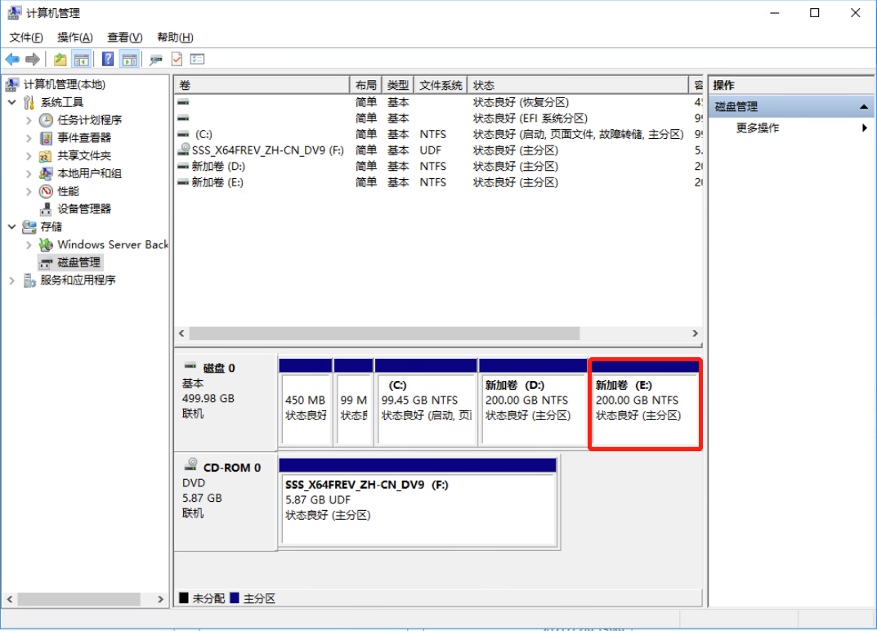Toggle the show/hide action pane icon
This screenshot has width=877, height=631.
pos(130,60)
